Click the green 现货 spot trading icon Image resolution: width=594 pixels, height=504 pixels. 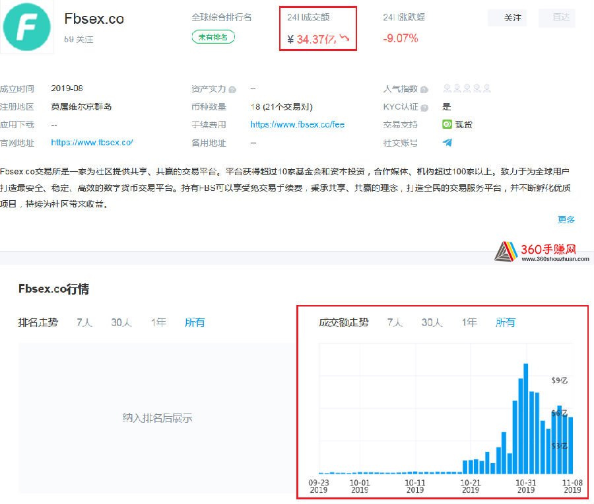pos(447,124)
